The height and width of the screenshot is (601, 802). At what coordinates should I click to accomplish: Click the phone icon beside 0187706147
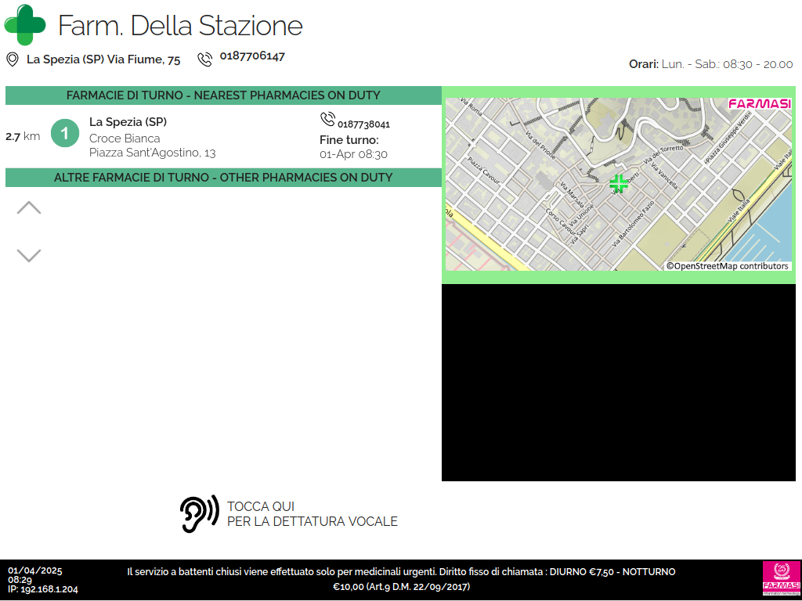tap(205, 59)
